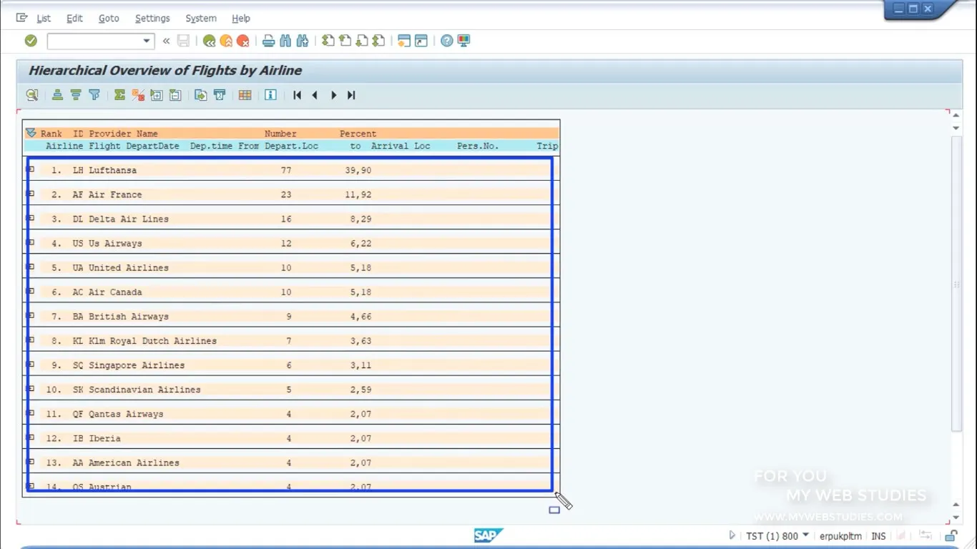Image resolution: width=977 pixels, height=549 pixels.
Task: Click the Find Next binoculars icon
Action: 303,41
